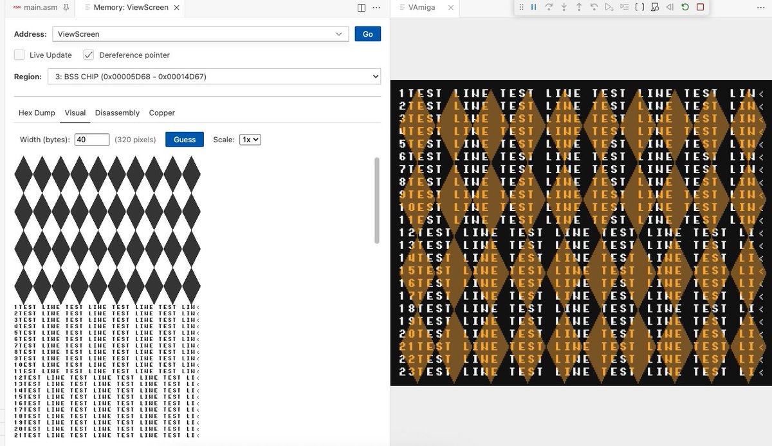Select the VAmiga editor tab
Screen dimensions: 772x446
click(x=425, y=8)
